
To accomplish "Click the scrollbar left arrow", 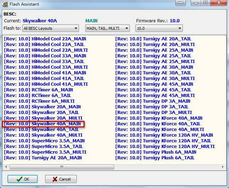I will pos(6,167).
